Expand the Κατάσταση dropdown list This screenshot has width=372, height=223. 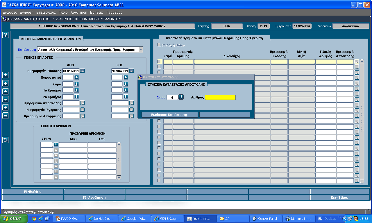141,50
